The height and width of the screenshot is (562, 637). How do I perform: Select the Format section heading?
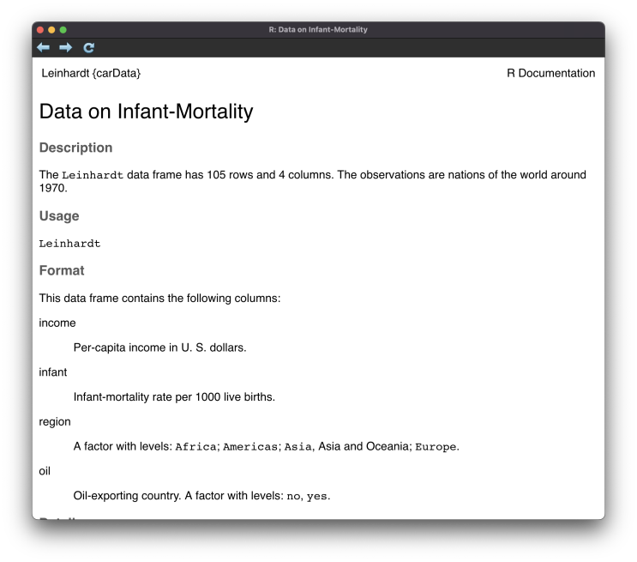[x=62, y=270]
